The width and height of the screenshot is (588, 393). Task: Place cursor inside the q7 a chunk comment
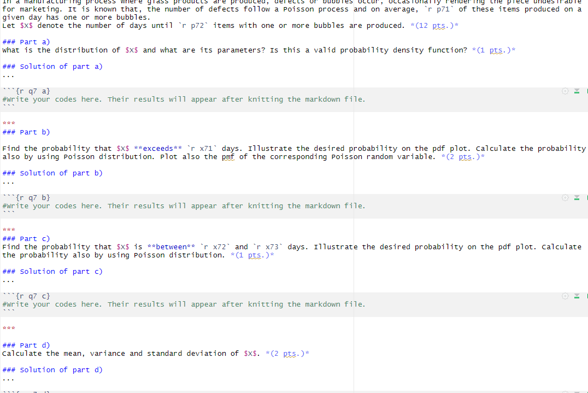click(x=164, y=99)
